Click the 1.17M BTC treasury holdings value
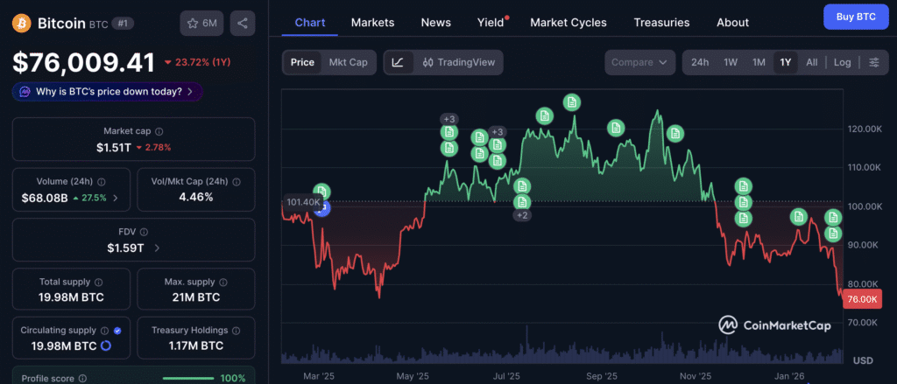 click(x=195, y=346)
